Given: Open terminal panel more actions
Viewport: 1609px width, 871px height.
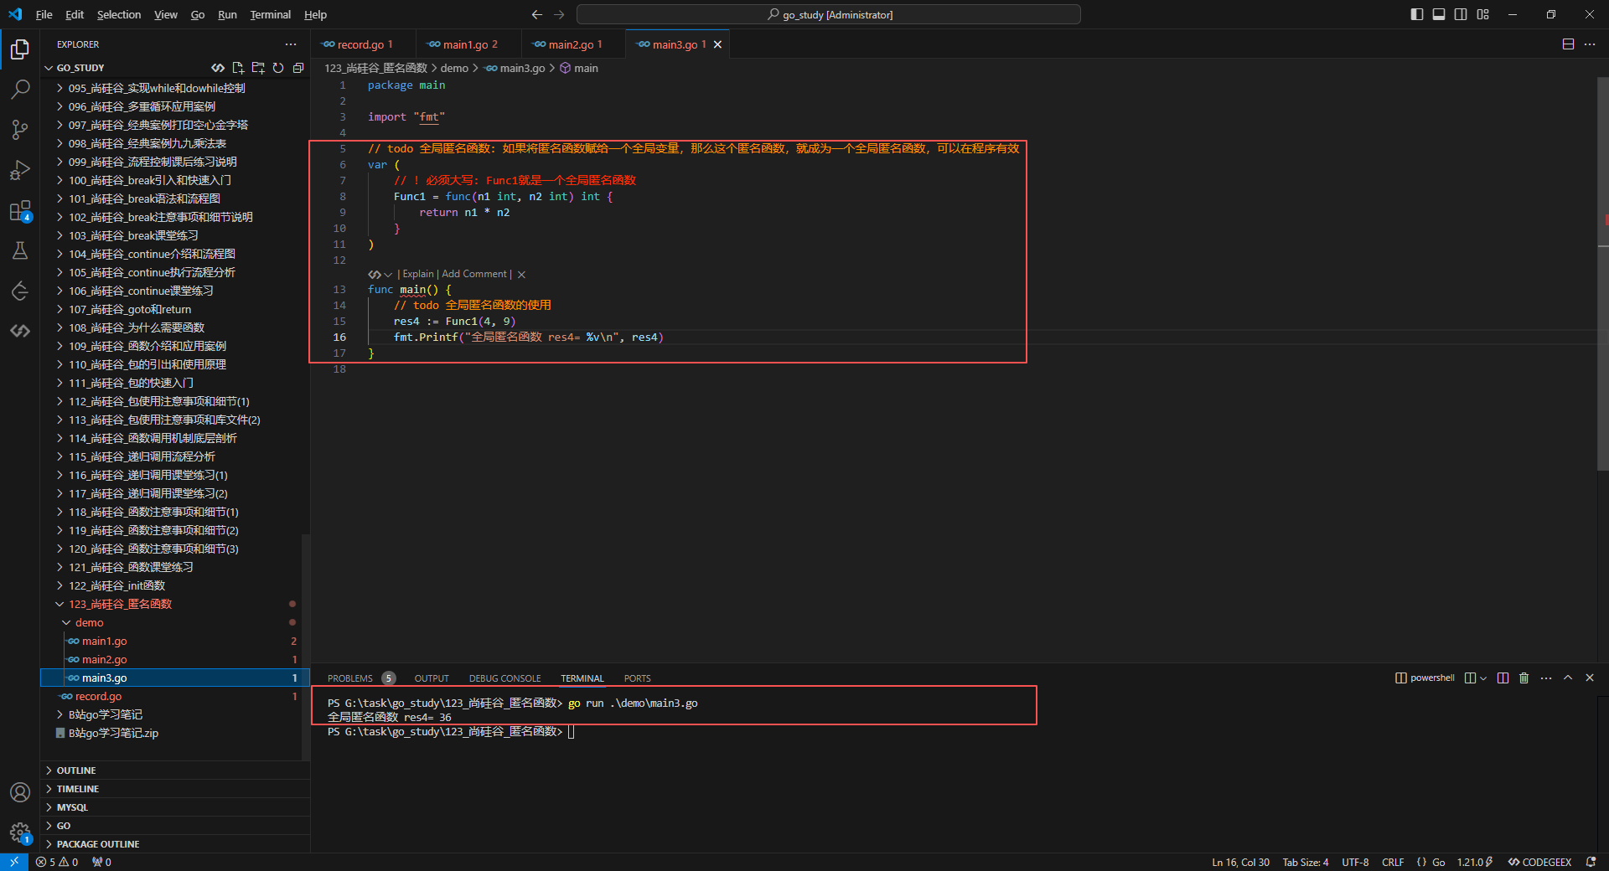Looking at the screenshot, I should tap(1546, 678).
